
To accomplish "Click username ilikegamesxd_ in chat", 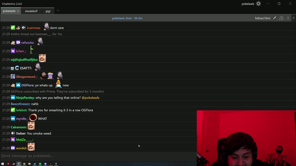I will click(27, 77).
